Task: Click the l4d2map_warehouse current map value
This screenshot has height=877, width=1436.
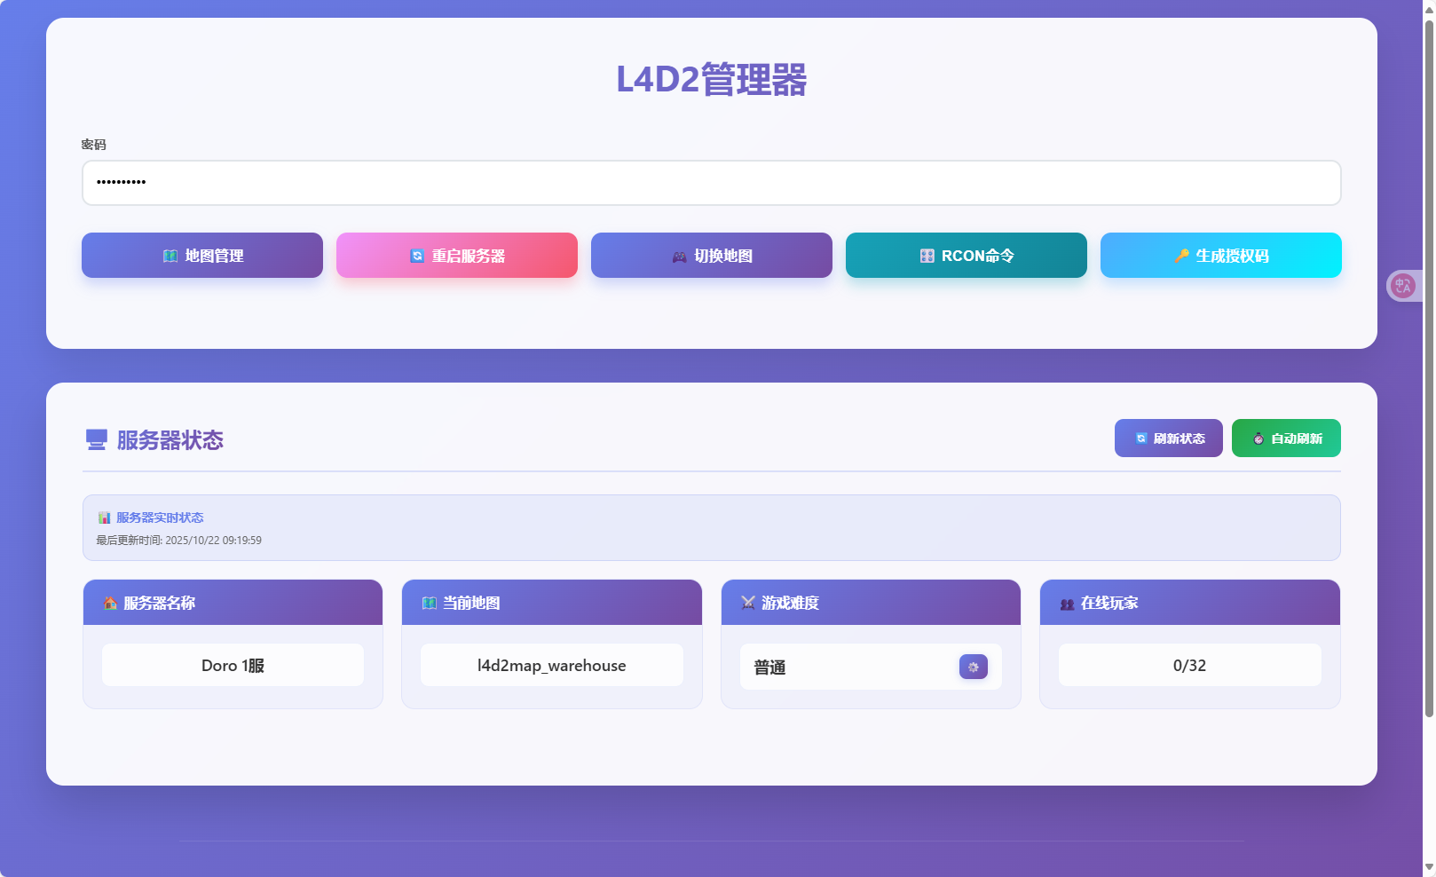Action: coord(551,666)
